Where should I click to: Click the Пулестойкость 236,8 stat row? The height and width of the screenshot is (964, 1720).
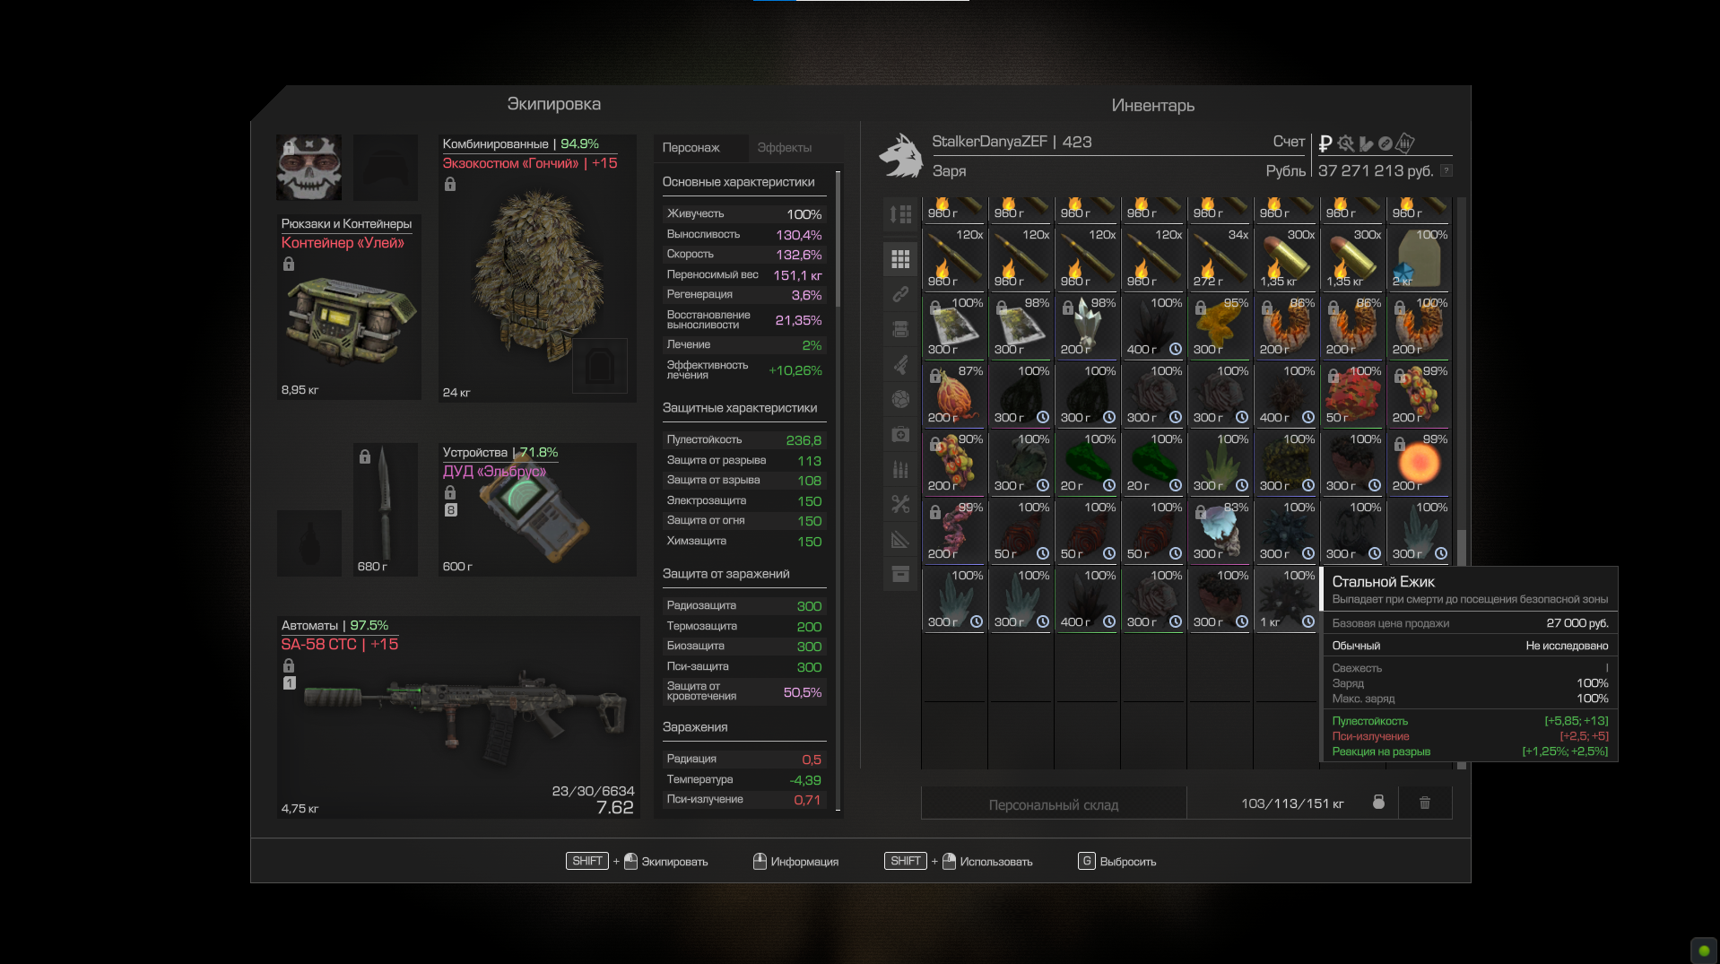pos(743,439)
